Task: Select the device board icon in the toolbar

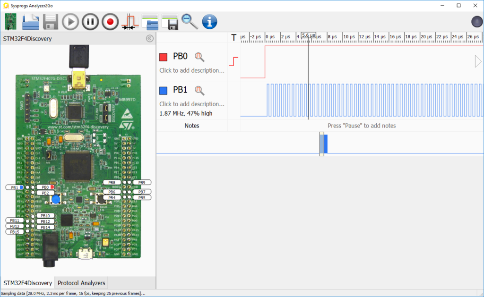Action: click(x=10, y=21)
